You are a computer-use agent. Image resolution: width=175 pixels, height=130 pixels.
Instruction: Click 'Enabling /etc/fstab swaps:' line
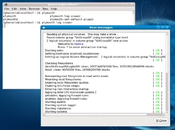click(x=62, y=86)
